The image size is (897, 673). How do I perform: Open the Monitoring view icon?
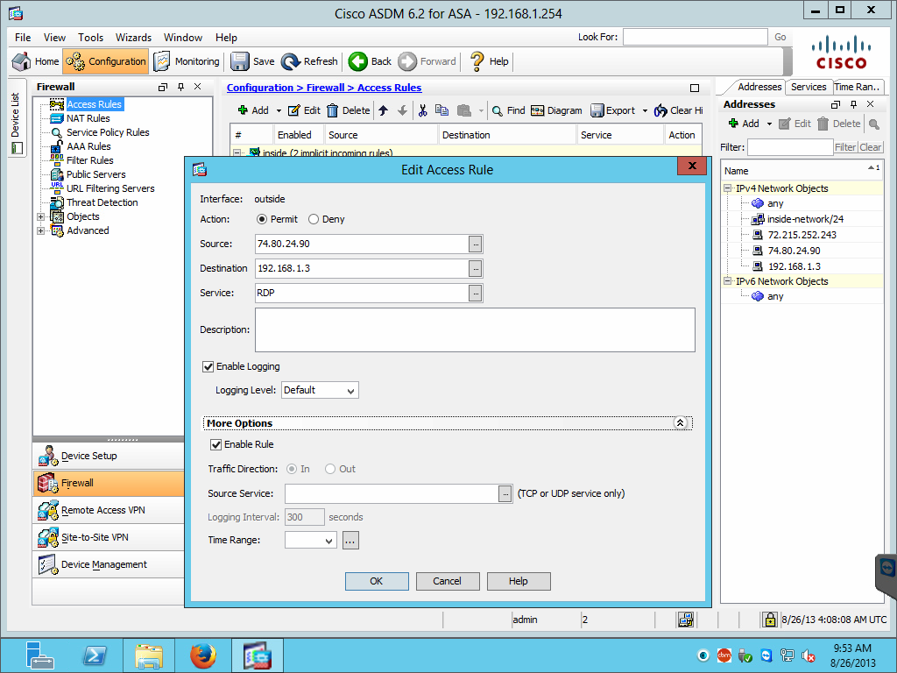pyautogui.click(x=162, y=61)
